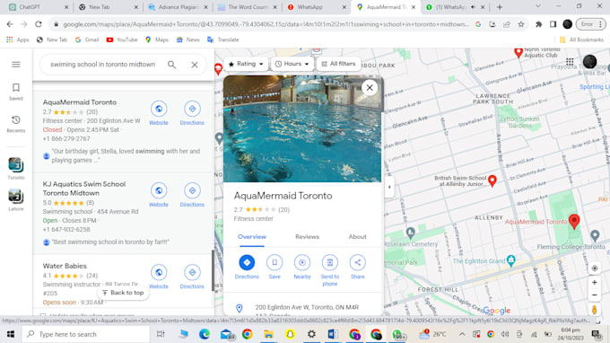Switch to the Overview tab
This screenshot has width=610, height=343.
pyautogui.click(x=252, y=237)
